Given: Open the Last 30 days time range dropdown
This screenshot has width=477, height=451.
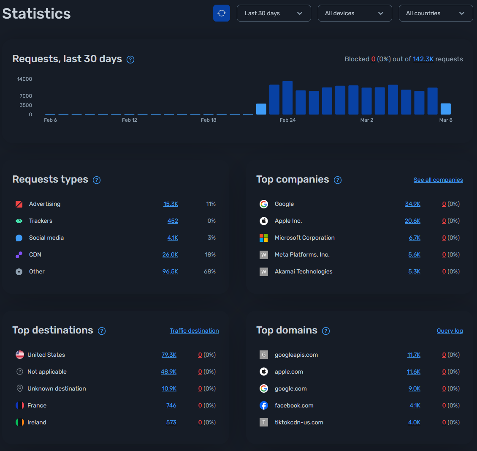Looking at the screenshot, I should (274, 13).
